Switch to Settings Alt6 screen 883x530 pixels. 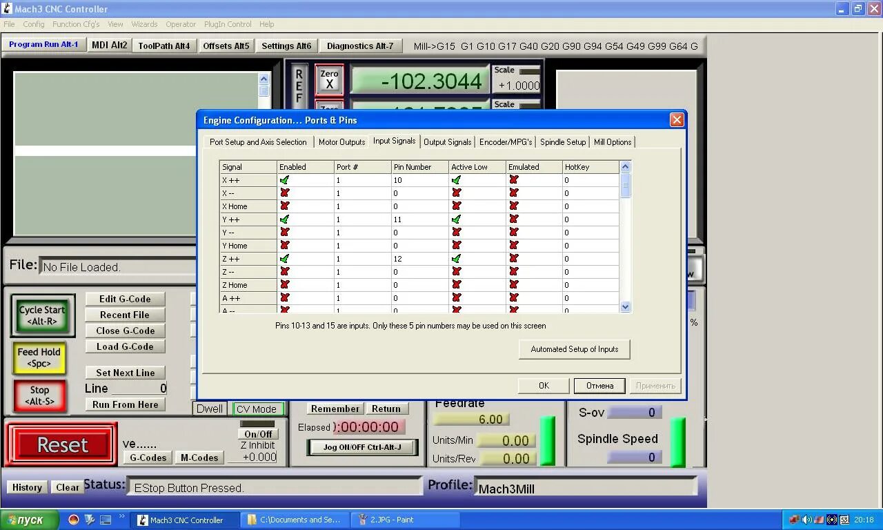pos(286,46)
